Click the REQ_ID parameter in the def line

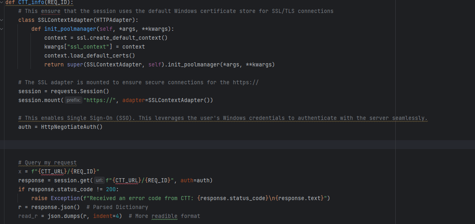coord(58,2)
